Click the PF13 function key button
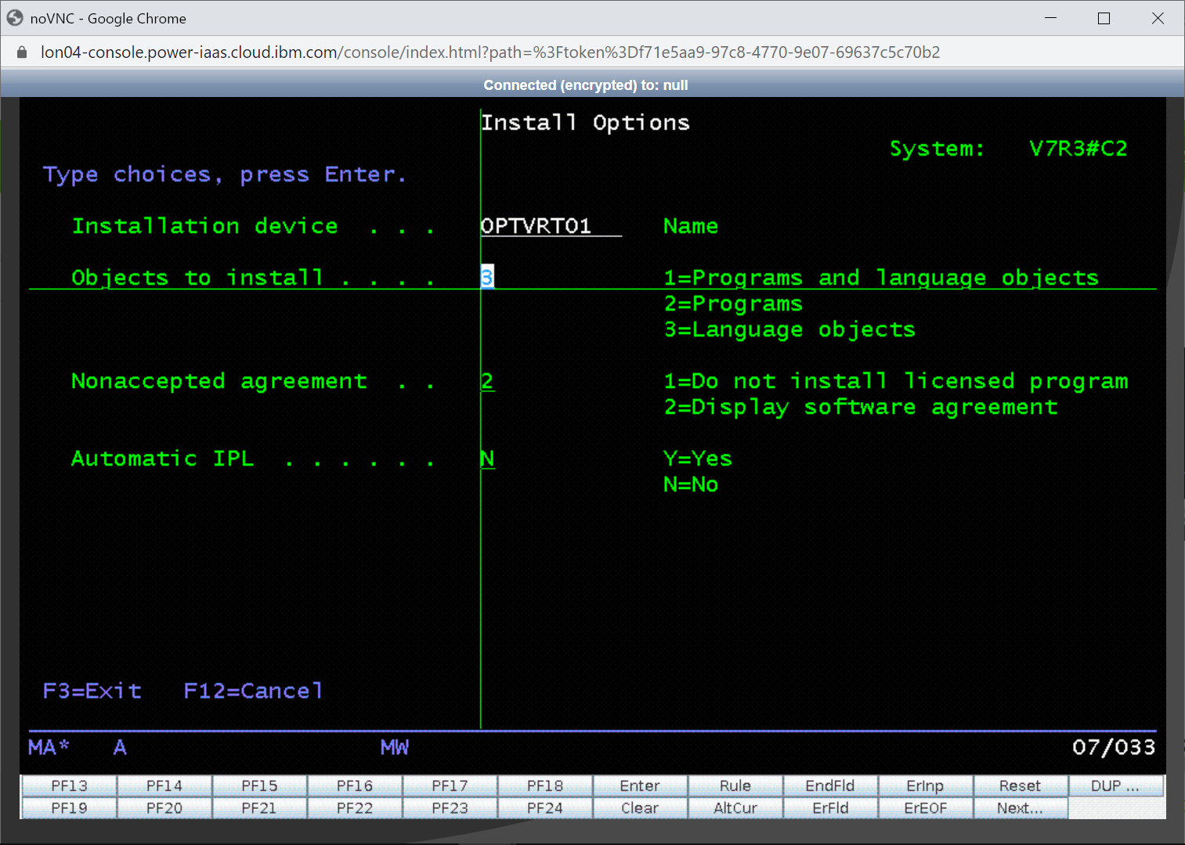The height and width of the screenshot is (845, 1185). tap(69, 786)
